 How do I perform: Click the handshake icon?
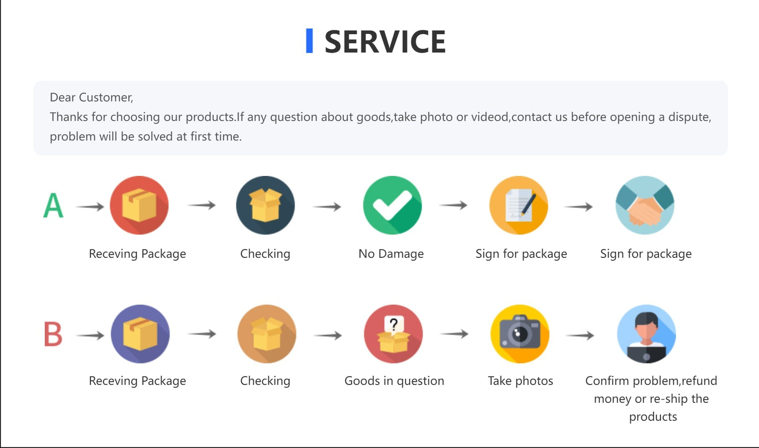coord(644,205)
